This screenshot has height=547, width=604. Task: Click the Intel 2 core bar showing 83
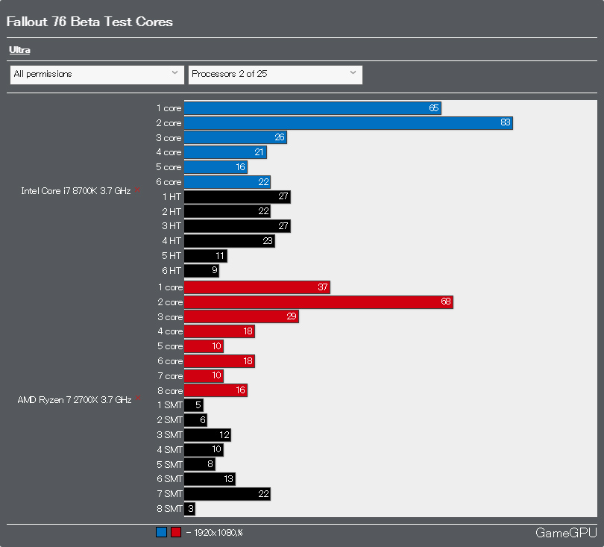(348, 123)
